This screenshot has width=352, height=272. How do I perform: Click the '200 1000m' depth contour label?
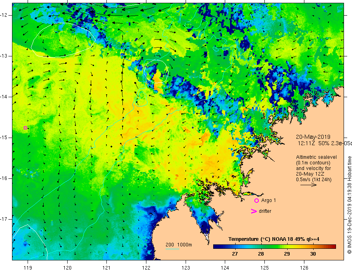point(179,245)
